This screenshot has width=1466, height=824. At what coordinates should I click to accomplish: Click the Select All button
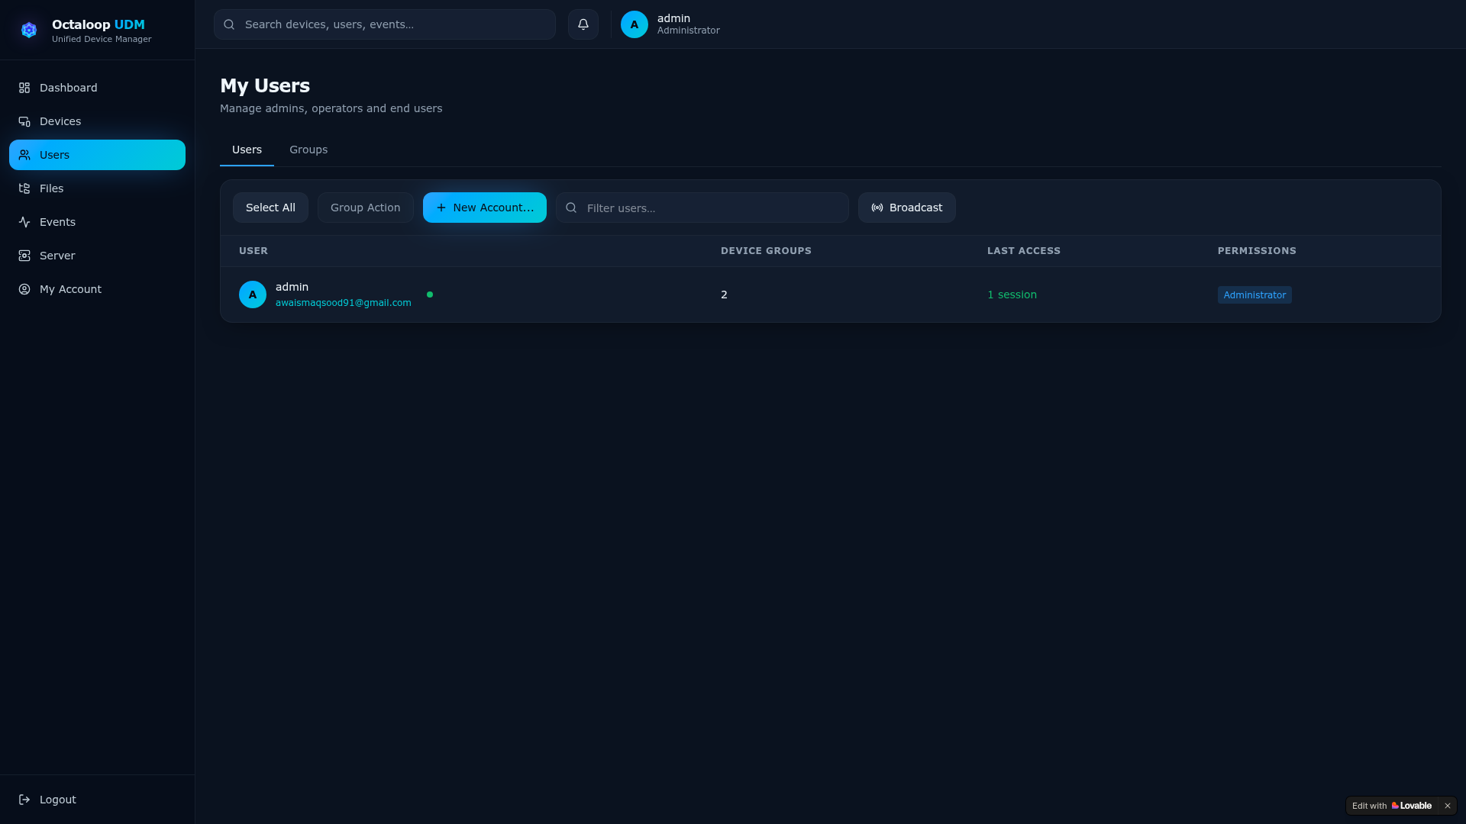pos(270,208)
